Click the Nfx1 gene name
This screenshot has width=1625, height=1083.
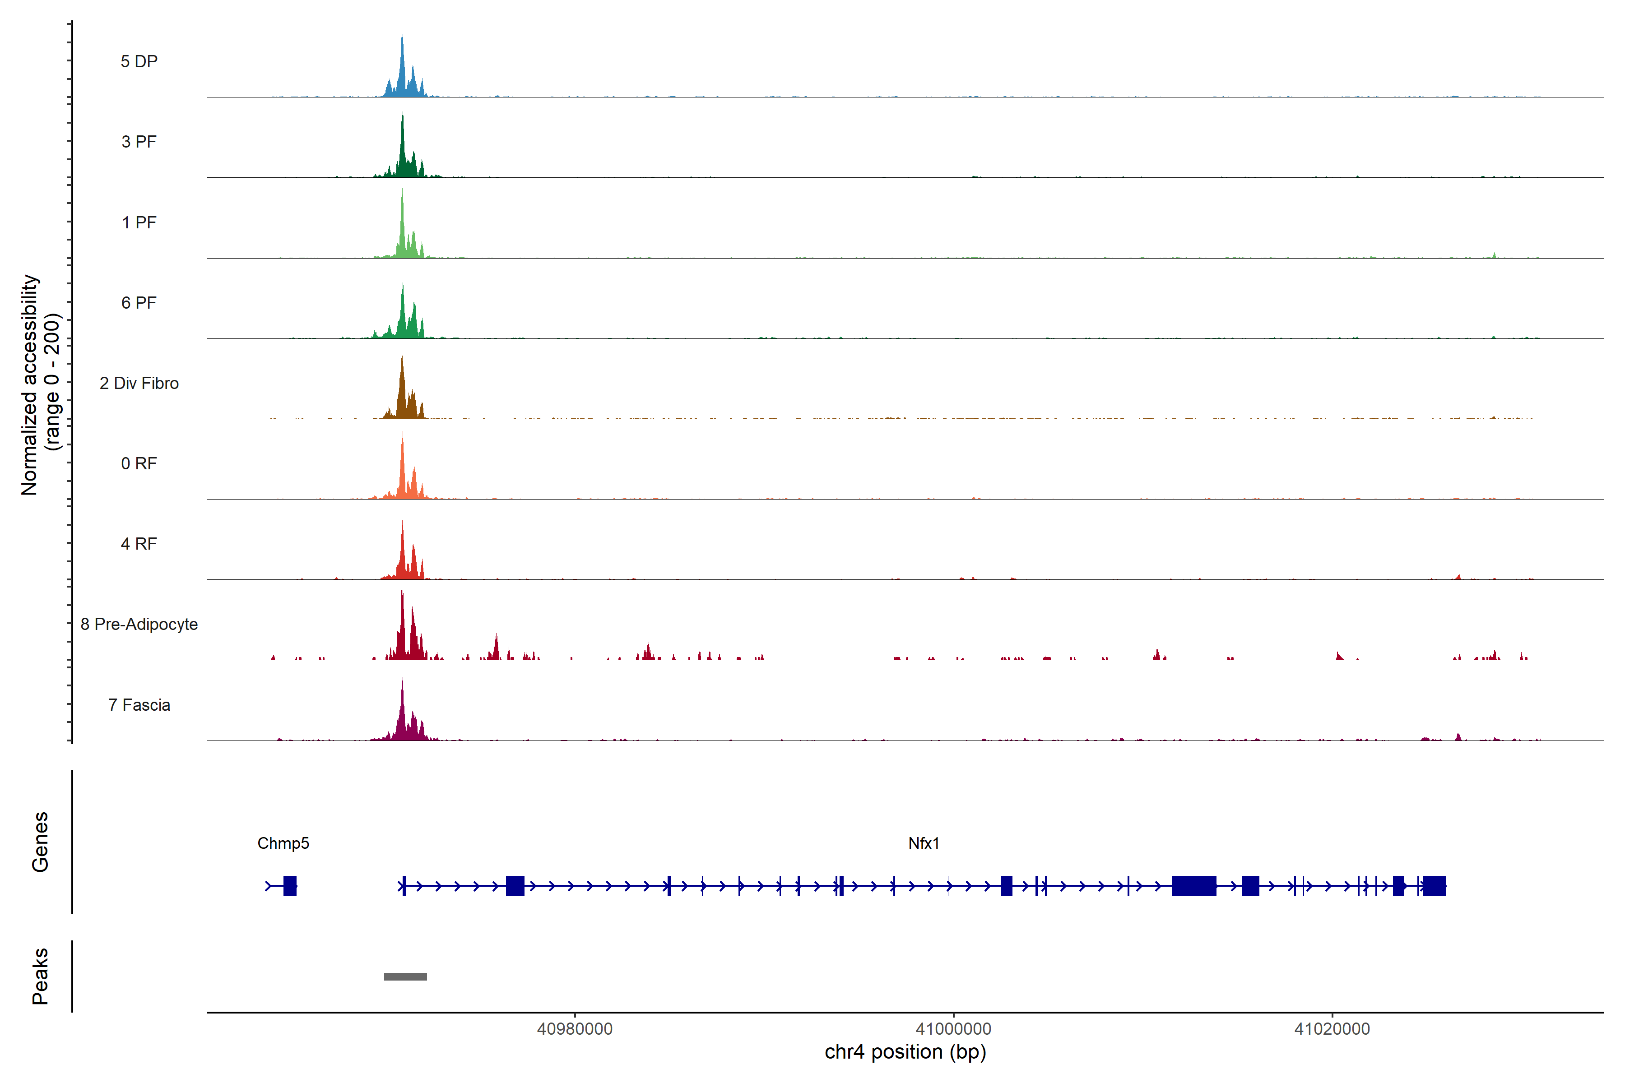(x=924, y=843)
